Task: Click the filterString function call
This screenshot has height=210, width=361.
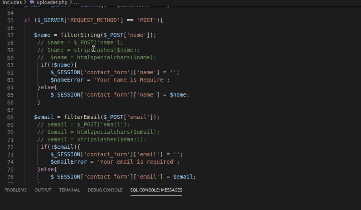Action: pos(80,35)
